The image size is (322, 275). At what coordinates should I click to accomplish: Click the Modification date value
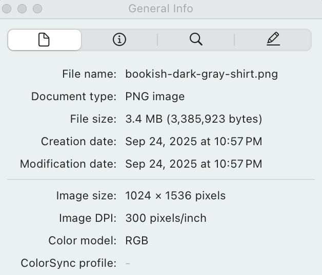click(194, 164)
